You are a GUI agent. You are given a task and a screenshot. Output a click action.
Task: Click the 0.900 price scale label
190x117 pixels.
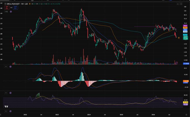click(186, 60)
